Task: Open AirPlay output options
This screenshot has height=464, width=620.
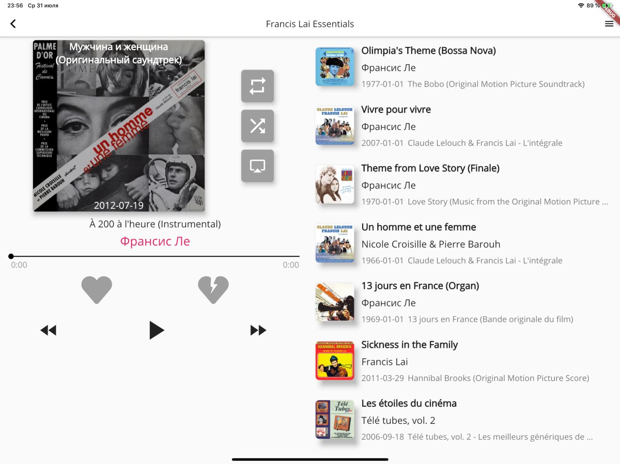Action: (257, 166)
